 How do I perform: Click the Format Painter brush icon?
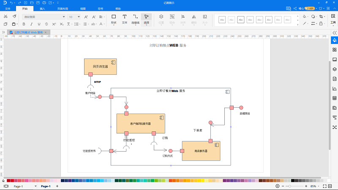[x=14, y=16]
